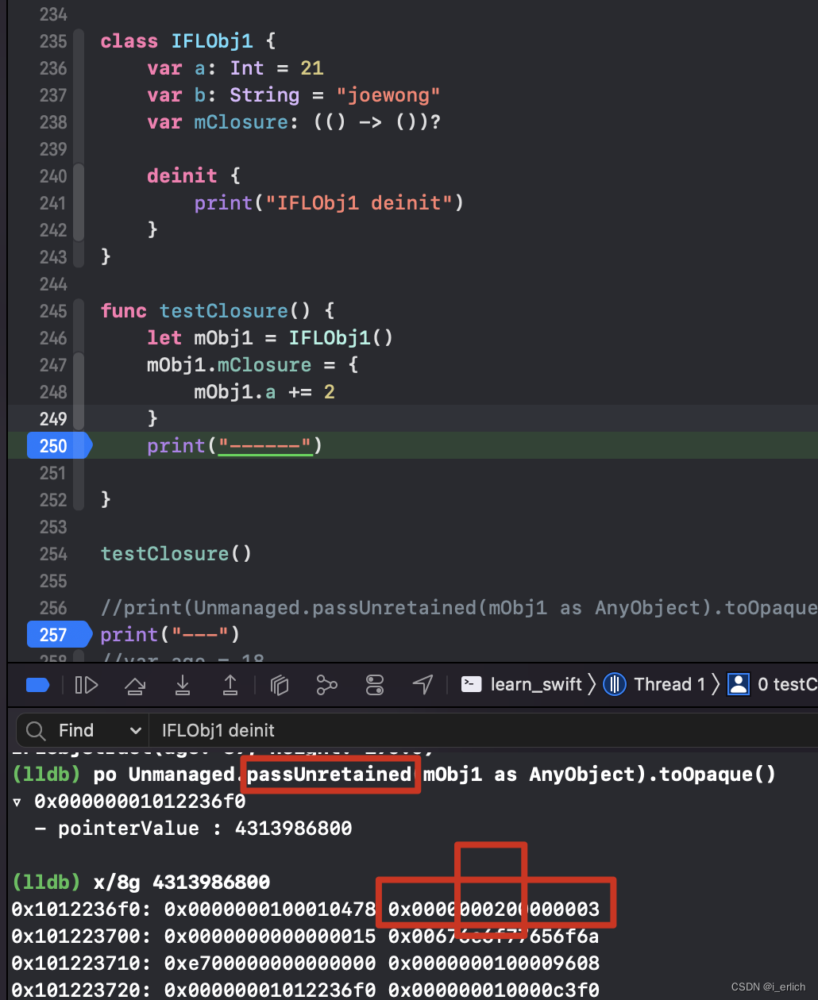
Task: Click the find field containing IFLObj1 deinit
Action: [x=484, y=730]
